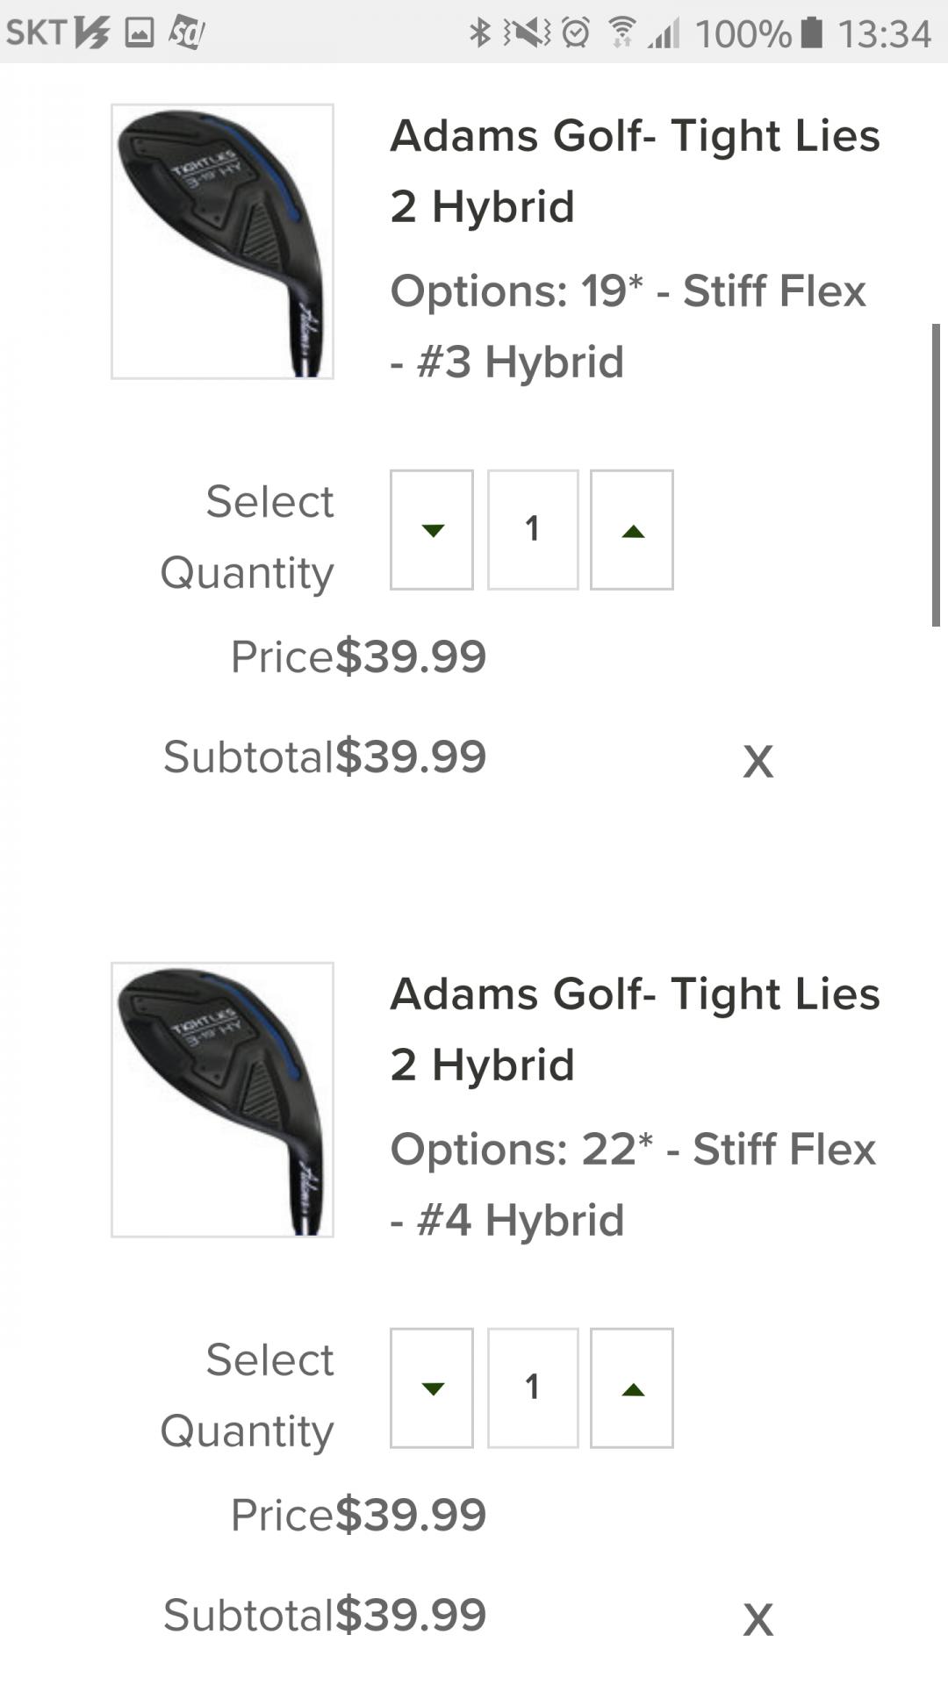This screenshot has height=1685, width=948.
Task: Tap the Wi-Fi status icon
Action: 622,33
